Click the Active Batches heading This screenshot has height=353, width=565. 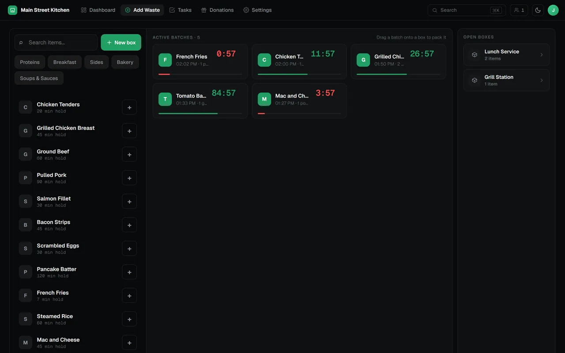click(x=176, y=38)
